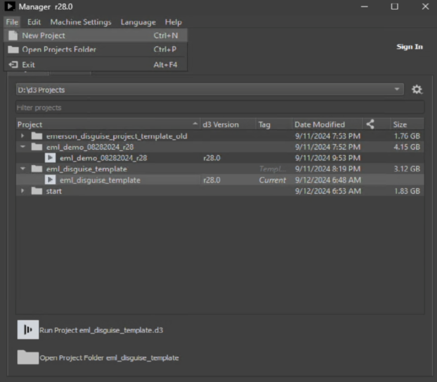The image size is (437, 382).
Task: Minimize the Manager window
Action: pos(364,6)
